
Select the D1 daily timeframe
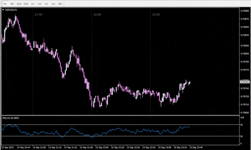pos(46,3)
